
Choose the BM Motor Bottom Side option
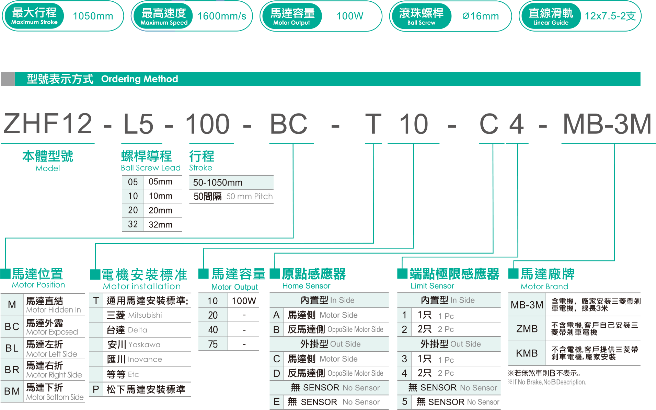coord(43,391)
